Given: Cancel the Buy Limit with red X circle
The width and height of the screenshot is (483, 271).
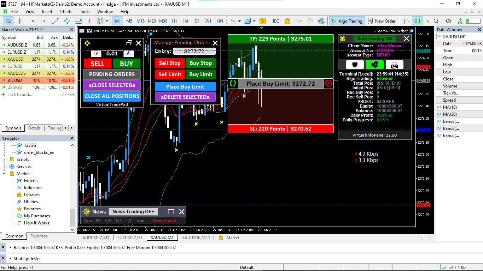Looking at the screenshot, I should click(x=328, y=84).
